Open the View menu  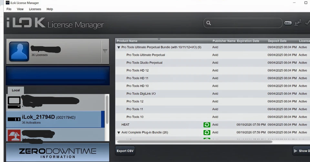click(x=20, y=9)
